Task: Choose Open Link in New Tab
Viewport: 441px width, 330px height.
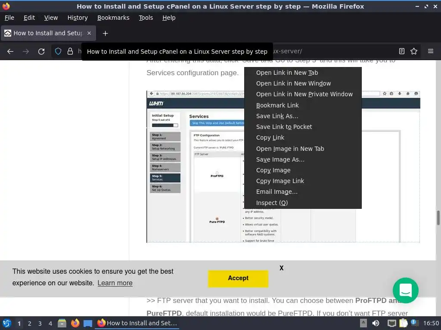Action: pyautogui.click(x=303, y=73)
